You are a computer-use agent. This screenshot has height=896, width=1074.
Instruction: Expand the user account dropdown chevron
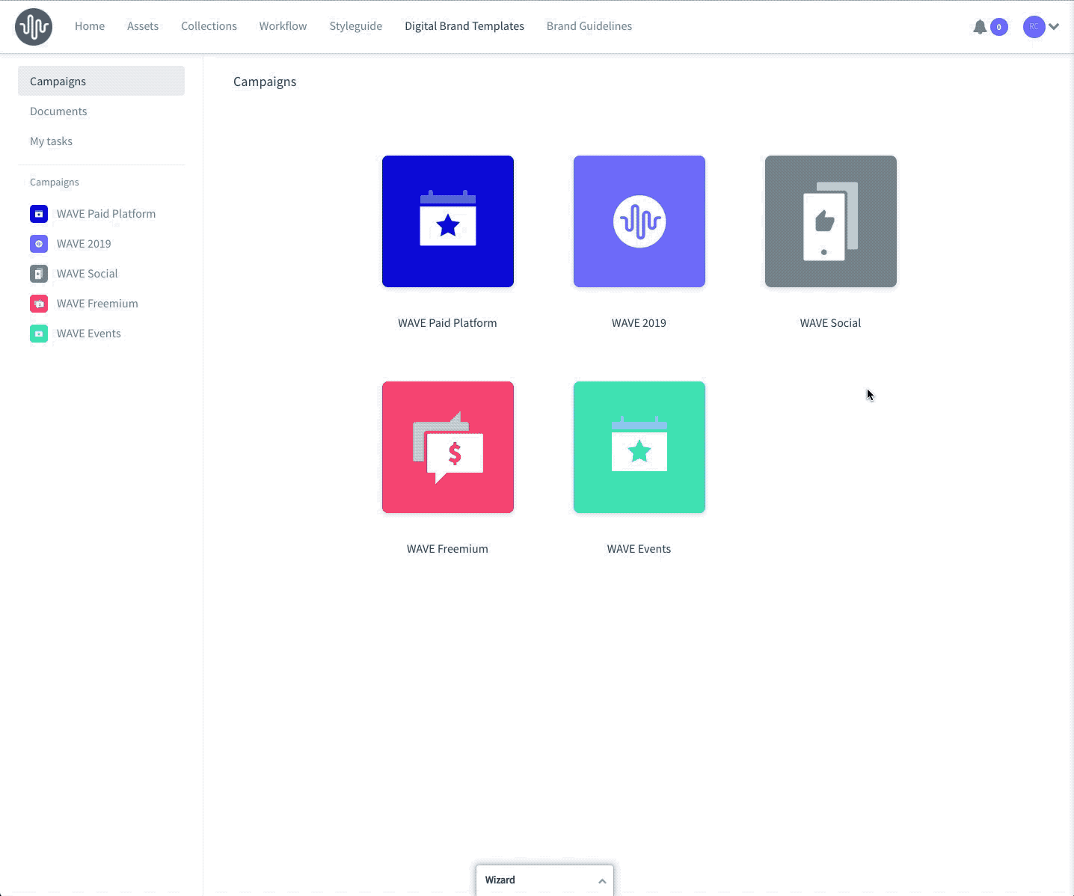click(x=1054, y=27)
